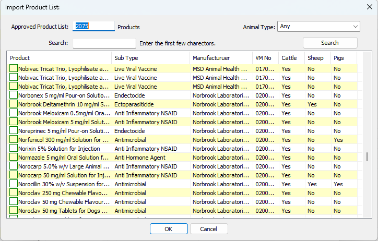Sort by the Cattle column header

coord(292,58)
